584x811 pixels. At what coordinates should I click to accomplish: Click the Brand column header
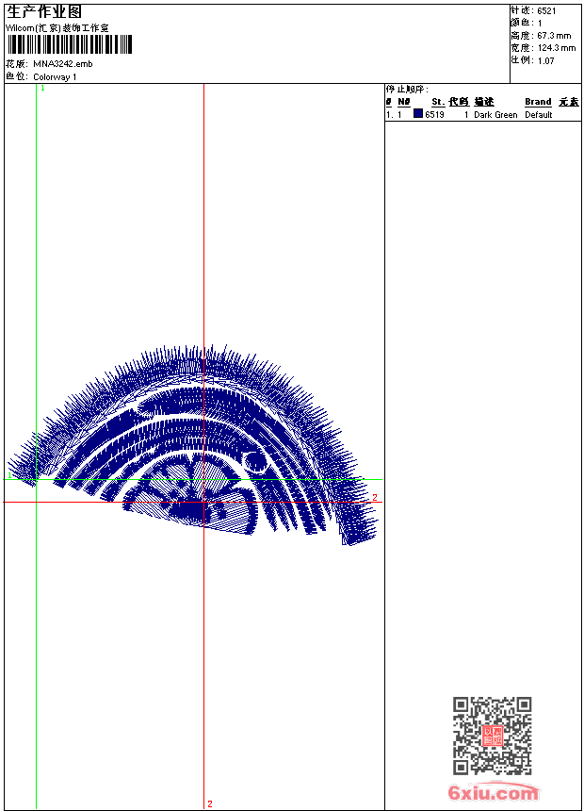click(538, 102)
